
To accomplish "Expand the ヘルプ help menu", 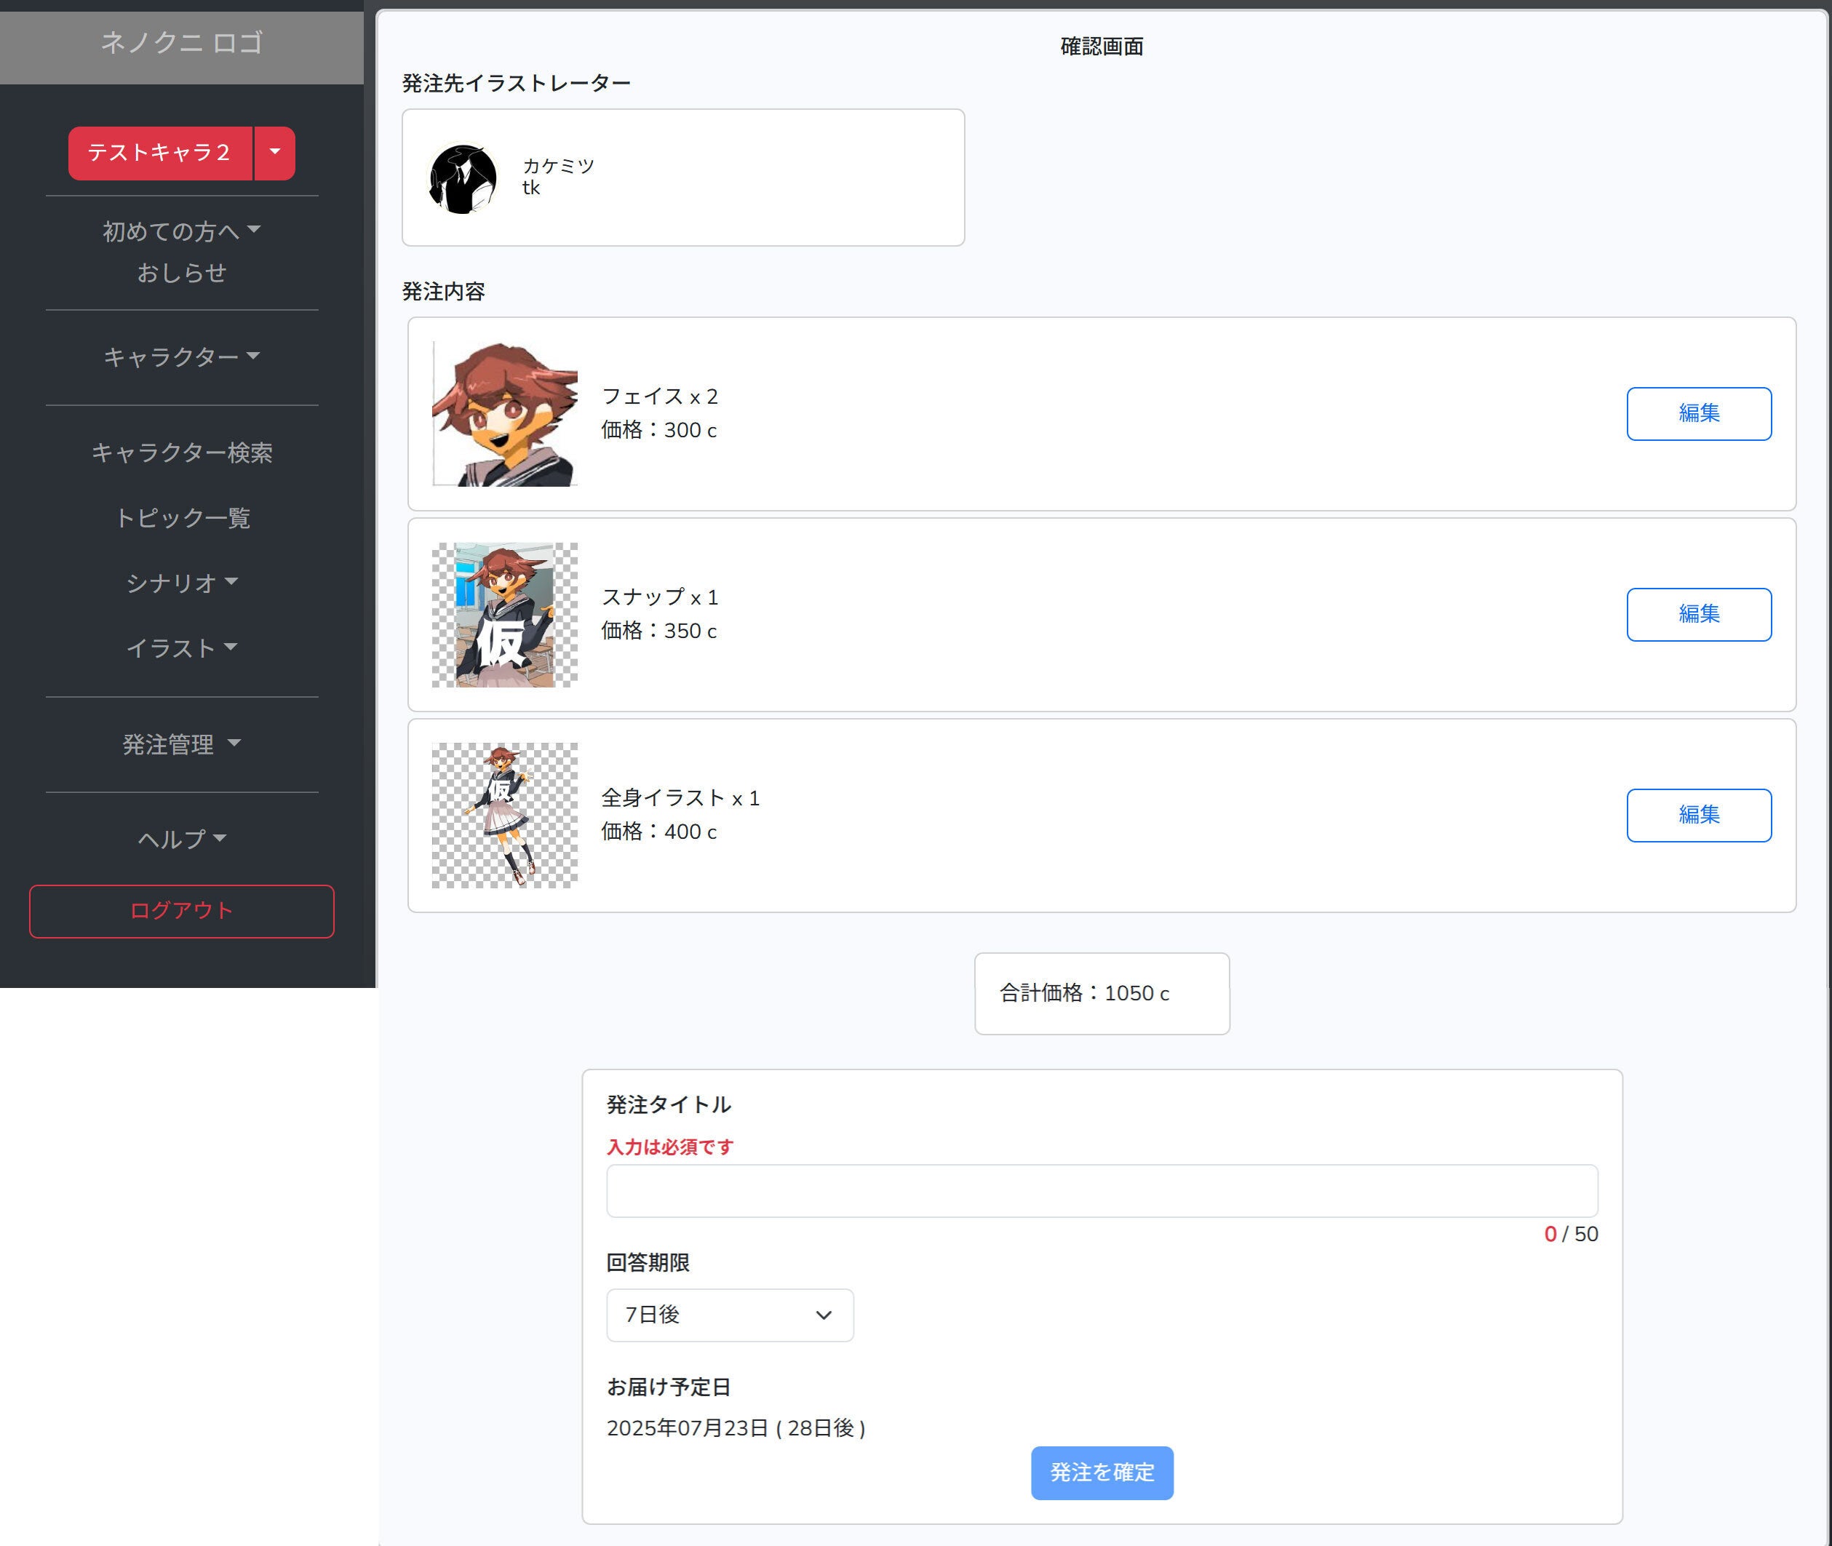I will (181, 839).
